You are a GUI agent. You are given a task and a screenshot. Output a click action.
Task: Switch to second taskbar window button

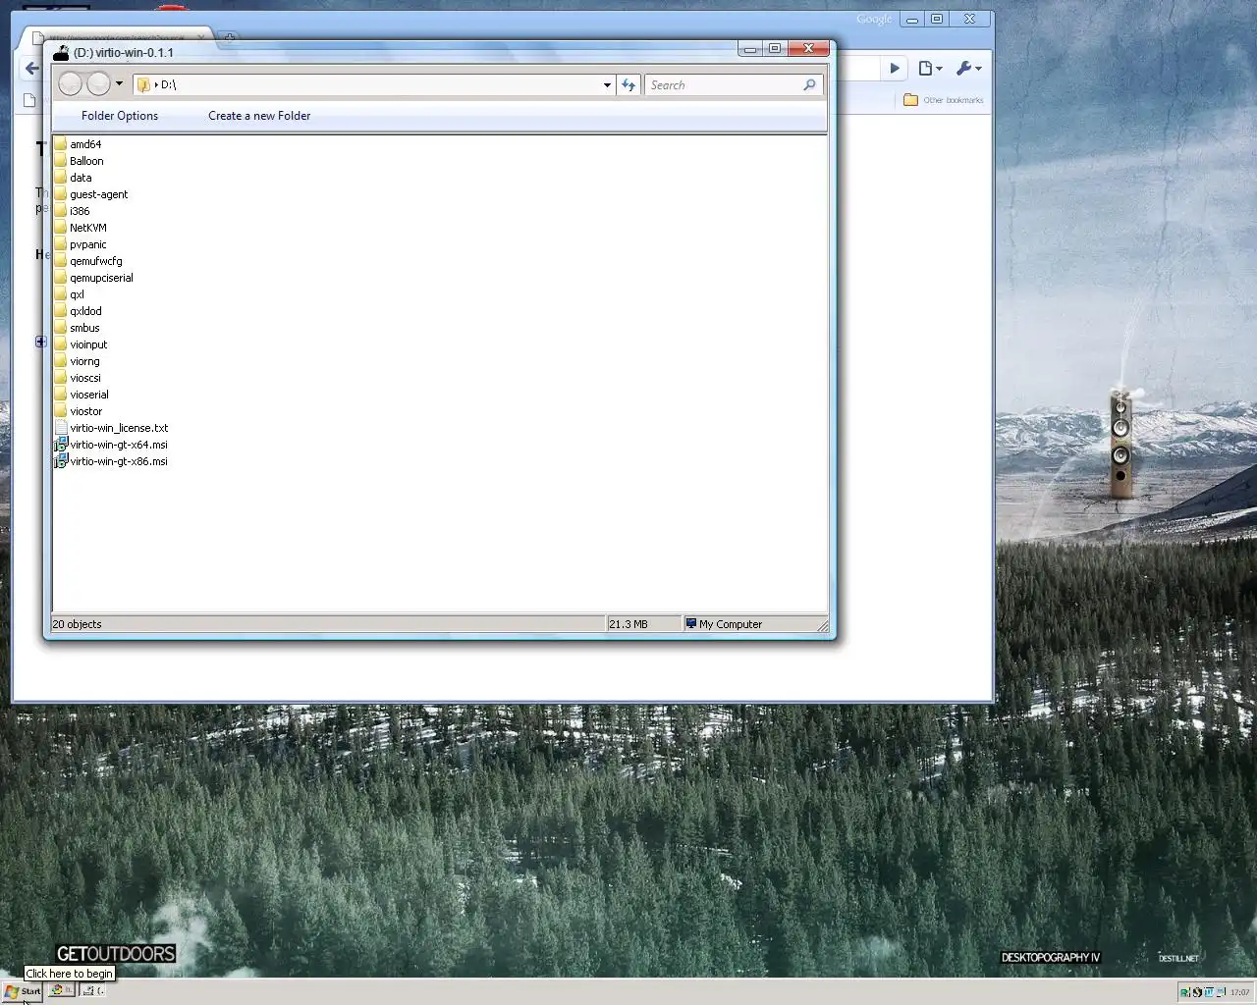pyautogui.click(x=93, y=991)
